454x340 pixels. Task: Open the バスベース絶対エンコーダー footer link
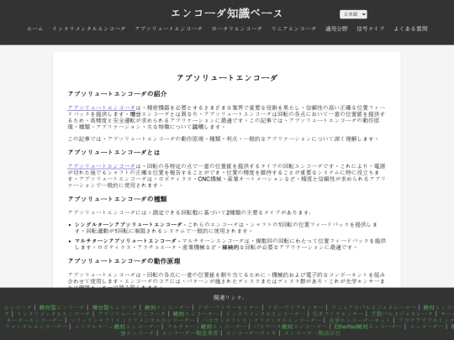pos(290,327)
